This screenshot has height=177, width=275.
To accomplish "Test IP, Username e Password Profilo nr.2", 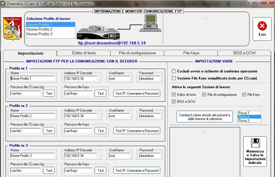I will [x=137, y=131].
